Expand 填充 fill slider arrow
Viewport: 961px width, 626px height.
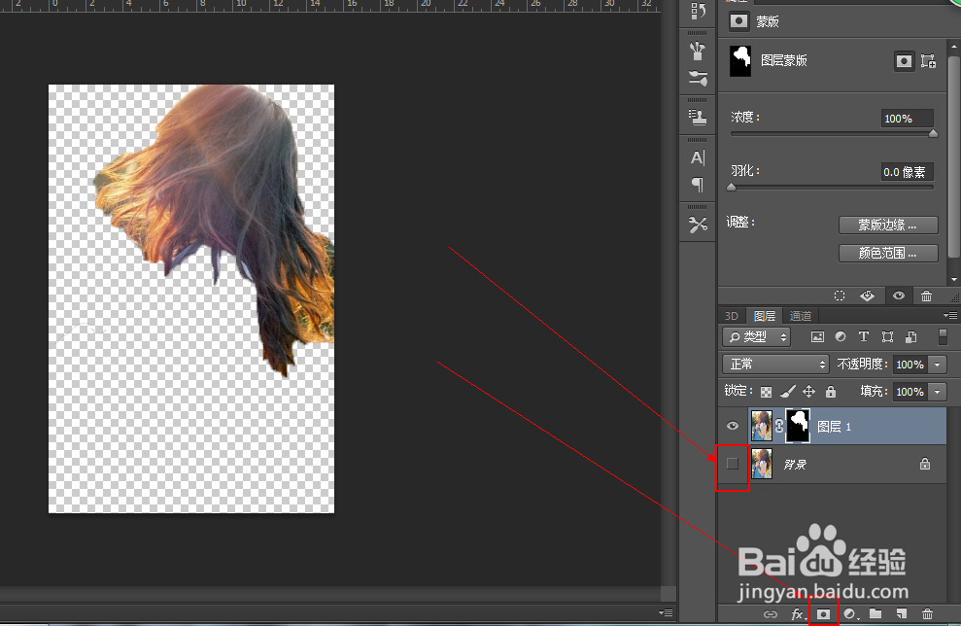point(938,391)
